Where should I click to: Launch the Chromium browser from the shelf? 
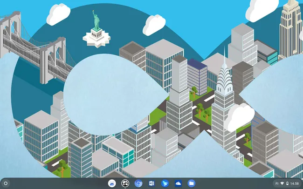[138, 183]
